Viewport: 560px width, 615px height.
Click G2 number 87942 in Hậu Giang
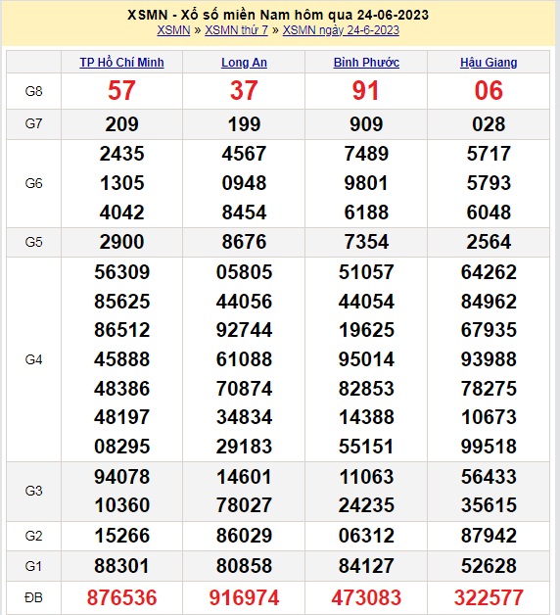489,536
